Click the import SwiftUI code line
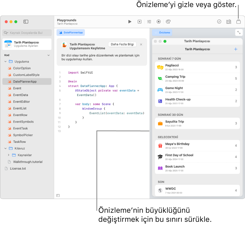245x225 pixels. click(x=80, y=72)
